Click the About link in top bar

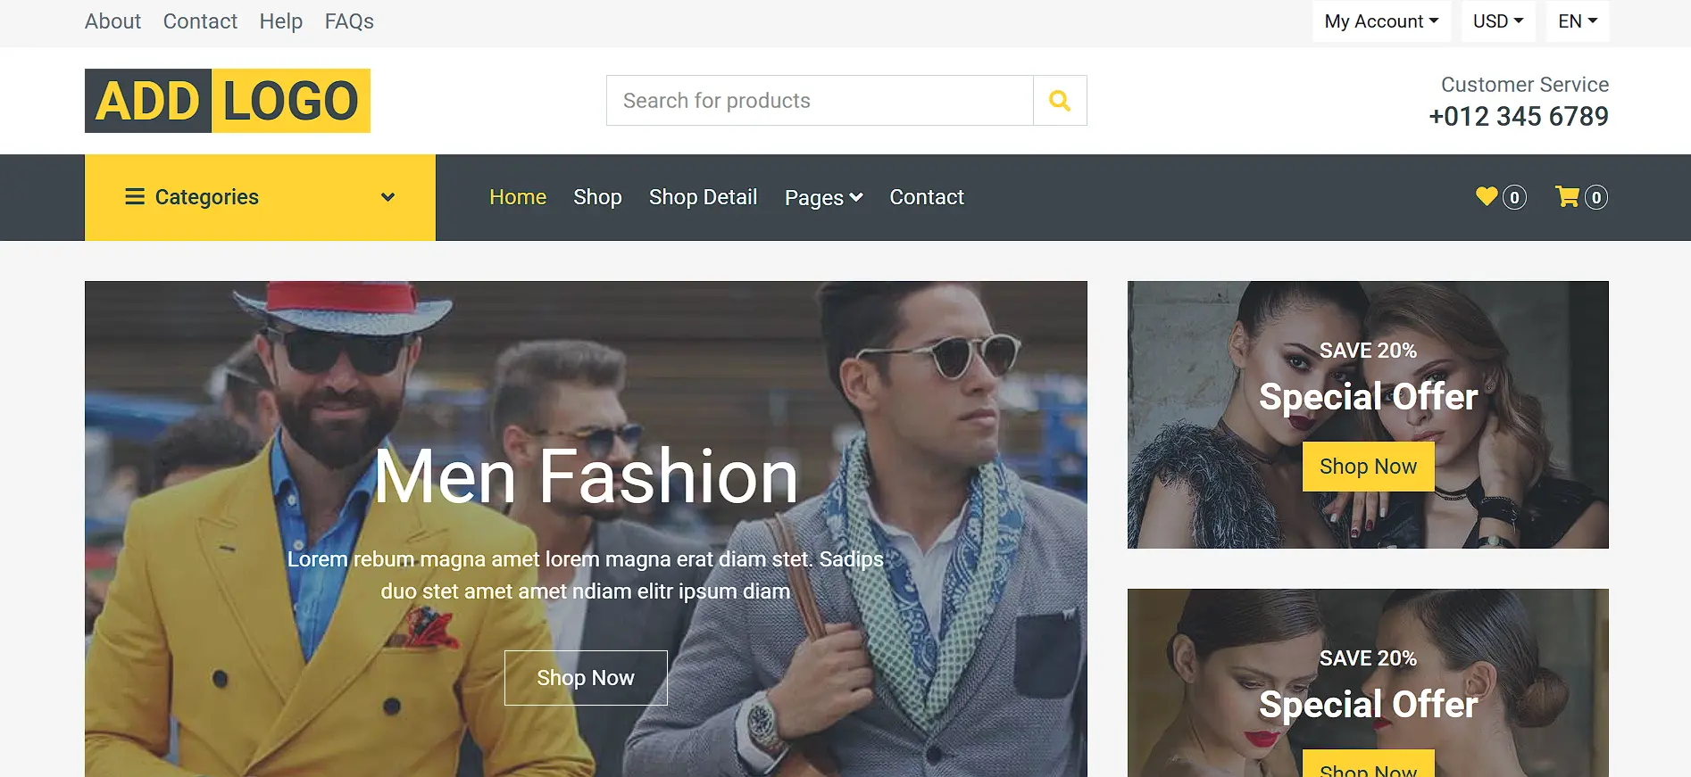pyautogui.click(x=112, y=21)
